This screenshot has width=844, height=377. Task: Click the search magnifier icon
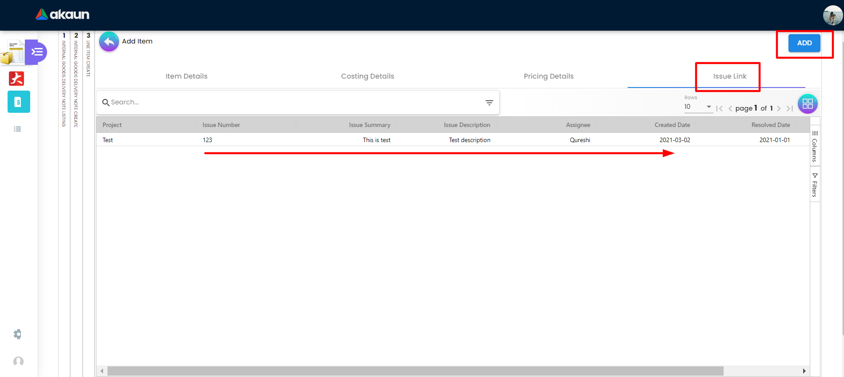click(106, 103)
